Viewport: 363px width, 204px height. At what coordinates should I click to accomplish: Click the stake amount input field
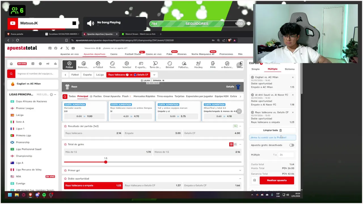[x=286, y=155]
